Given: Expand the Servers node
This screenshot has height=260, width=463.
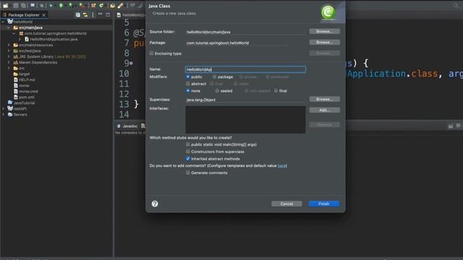Looking at the screenshot, I should pyautogui.click(x=3, y=114).
